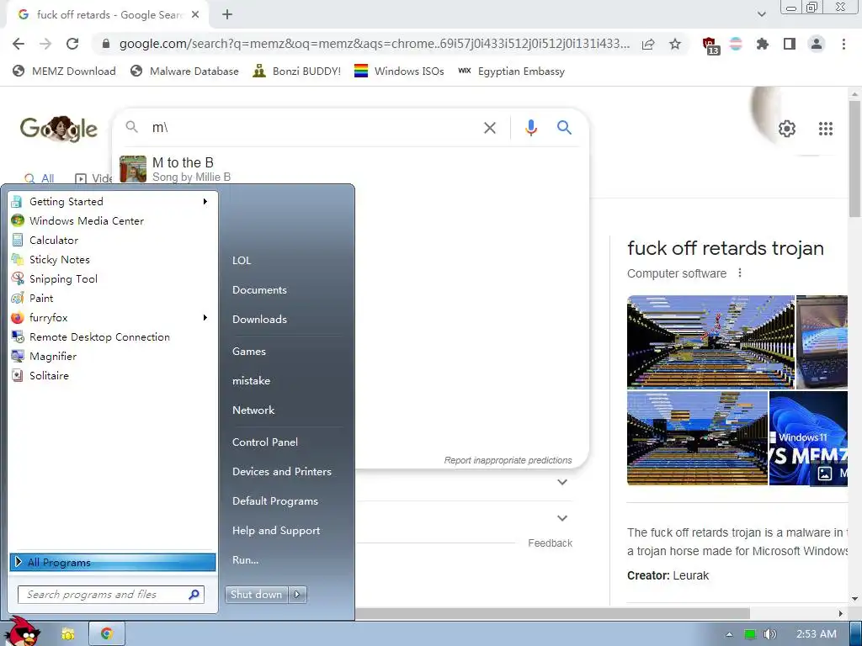Share this page from the address bar
The image size is (862, 646).
click(x=648, y=44)
